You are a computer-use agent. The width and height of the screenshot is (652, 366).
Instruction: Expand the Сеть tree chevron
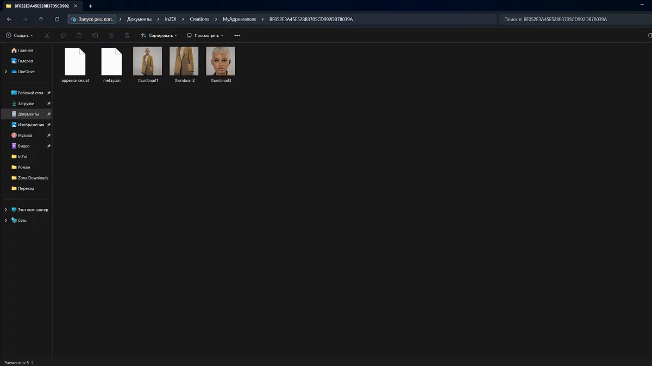[6, 220]
